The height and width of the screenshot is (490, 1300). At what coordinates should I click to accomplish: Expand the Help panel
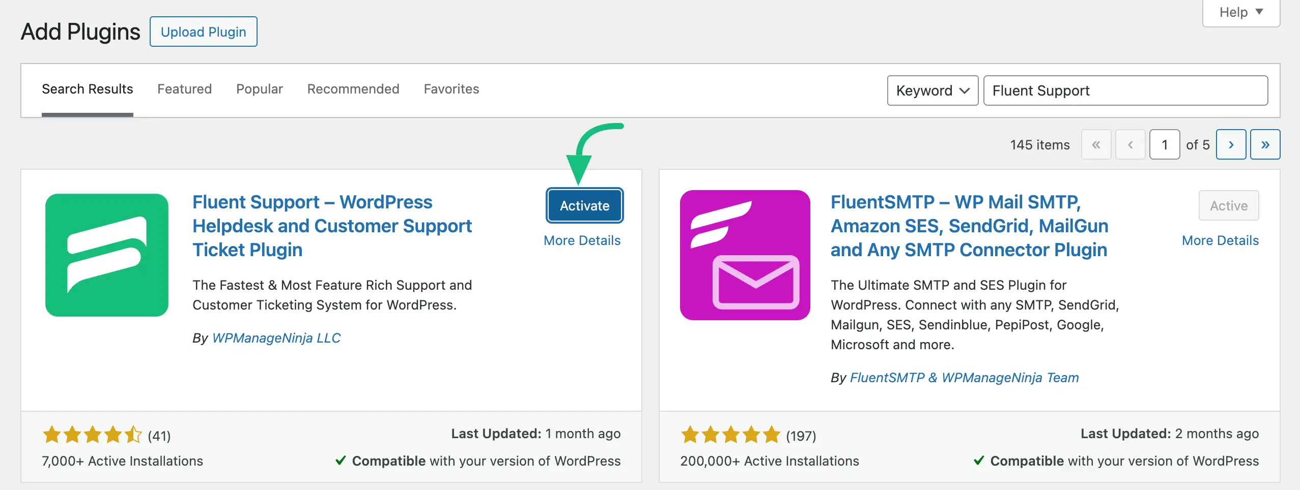click(1240, 12)
